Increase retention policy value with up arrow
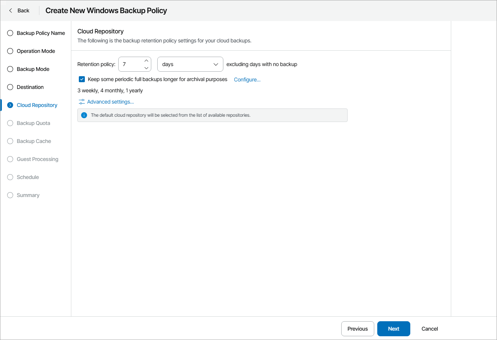Viewport: 497px width, 340px height. 146,61
